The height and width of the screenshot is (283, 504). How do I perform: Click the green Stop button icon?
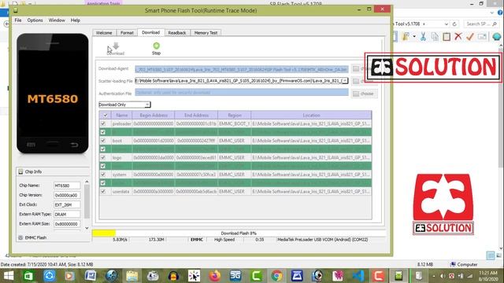(x=156, y=46)
